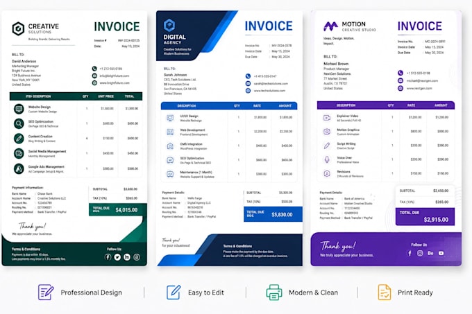The height and width of the screenshot is (314, 472).
Task: Click the 'Thank you!' script in the purple footer
Action: [x=337, y=246]
